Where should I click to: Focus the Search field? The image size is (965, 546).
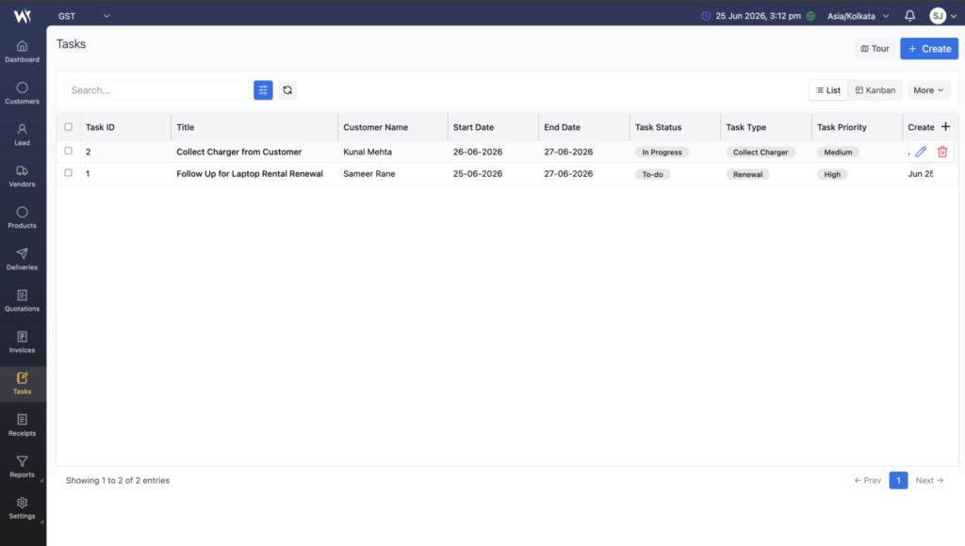click(155, 89)
